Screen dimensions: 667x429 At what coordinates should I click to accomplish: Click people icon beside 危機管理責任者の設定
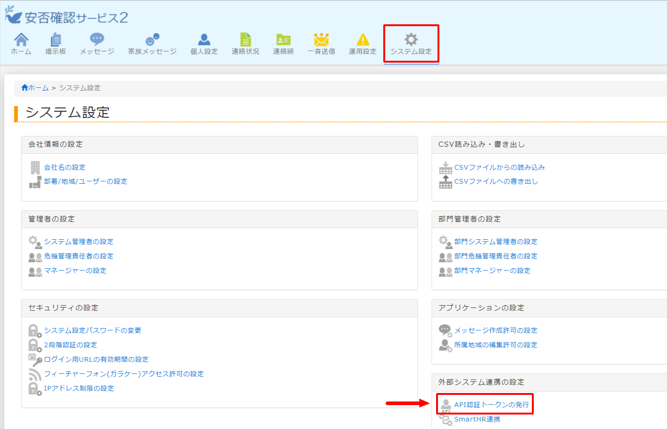36,257
